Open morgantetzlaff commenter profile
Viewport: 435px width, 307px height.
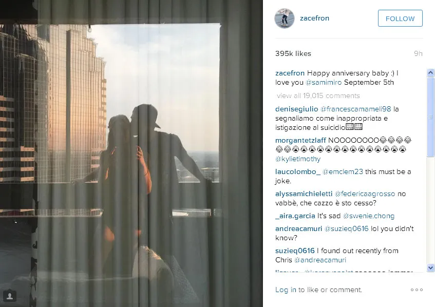[x=300, y=140]
